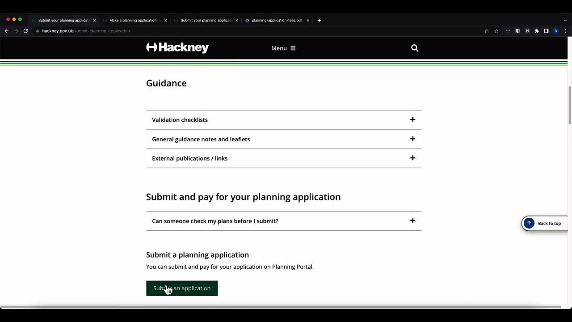Bookmark this page with the star icon

(x=496, y=31)
